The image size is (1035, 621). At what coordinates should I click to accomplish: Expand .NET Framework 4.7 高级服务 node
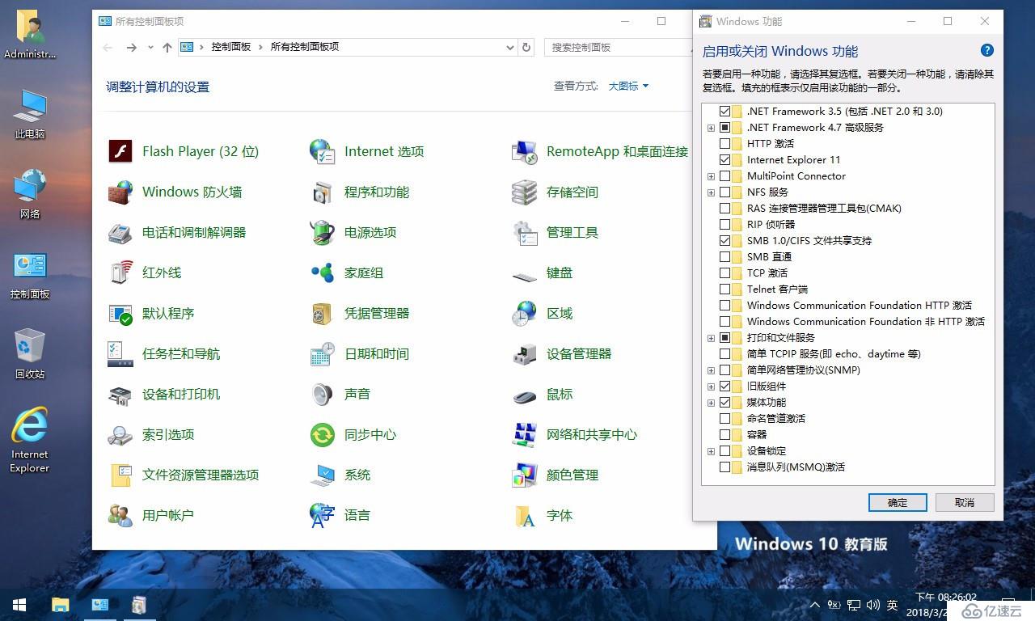pos(711,128)
